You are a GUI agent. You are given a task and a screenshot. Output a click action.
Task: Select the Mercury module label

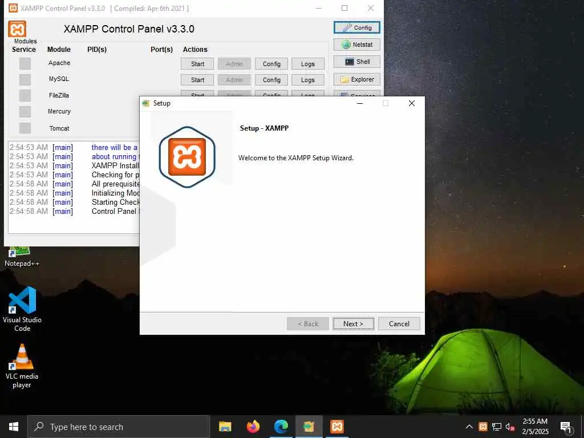tap(59, 111)
